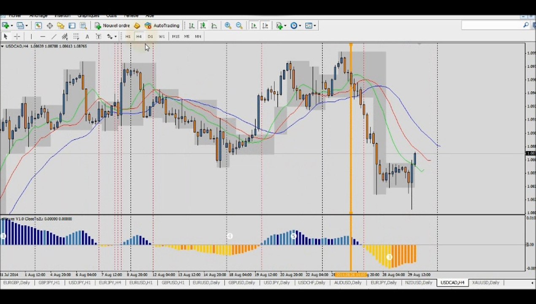Viewport: 536px width, 304px height.
Task: Toggle the Terminal window icon
Action: 72,26
